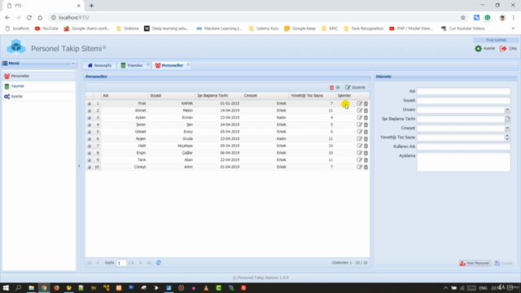
Task: Click Çıkış logout icon
Action: 503,49
